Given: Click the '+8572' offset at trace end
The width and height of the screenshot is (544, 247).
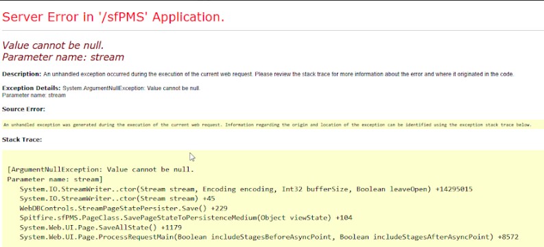Looking at the screenshot, I should 508,237.
